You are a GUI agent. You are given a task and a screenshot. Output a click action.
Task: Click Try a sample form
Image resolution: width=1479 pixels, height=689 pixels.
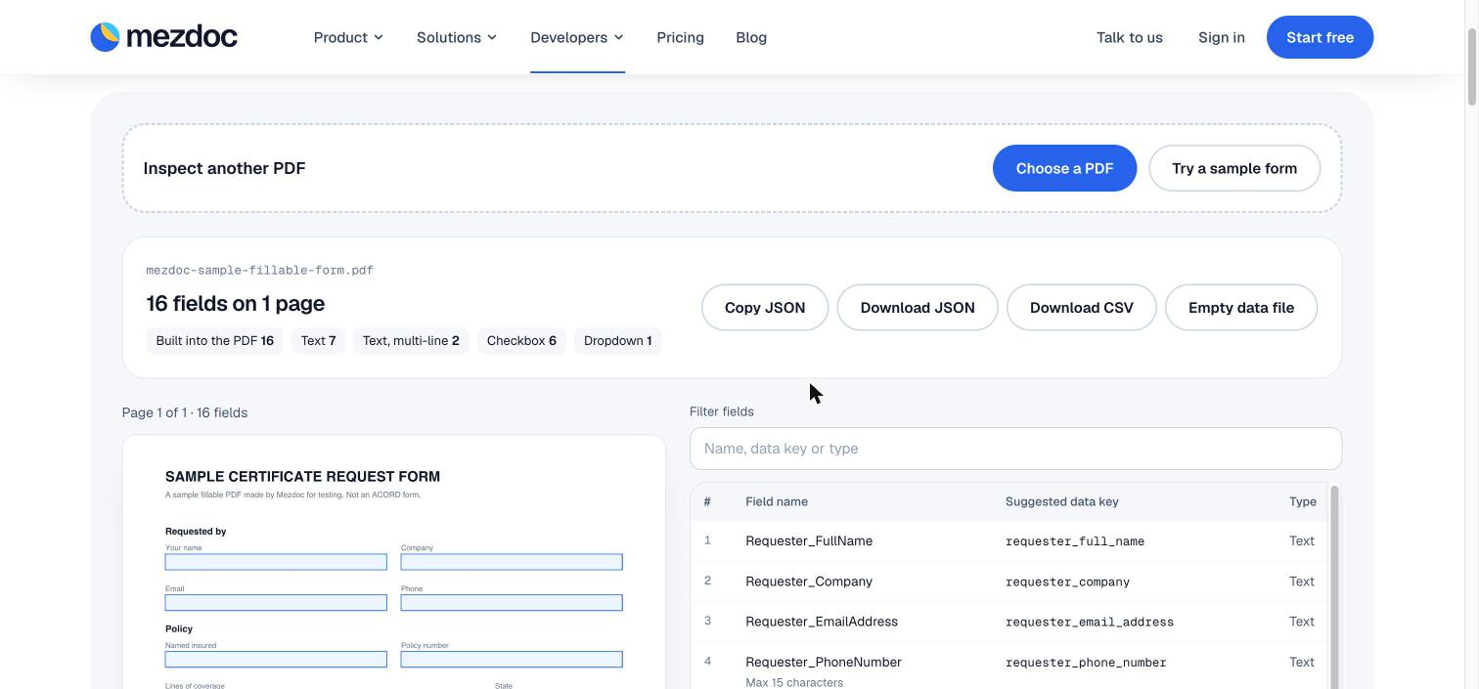pyautogui.click(x=1234, y=168)
